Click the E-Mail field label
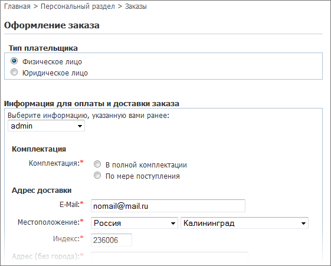Image resolution: width=331 pixels, height=266 pixels. (70, 205)
